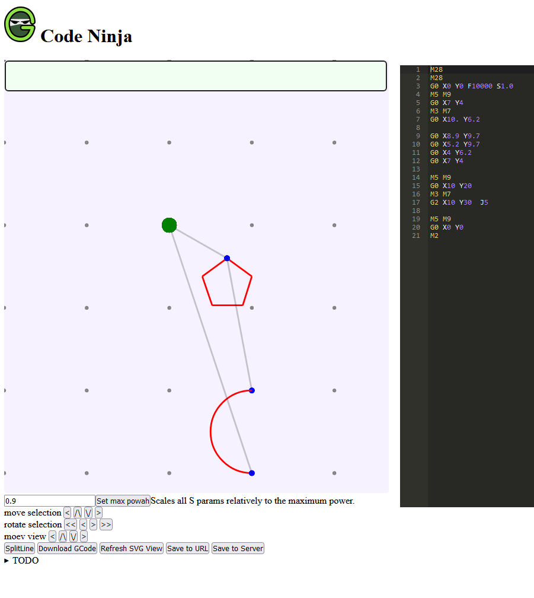Click the light green message box
This screenshot has height=598, width=534.
[196, 76]
